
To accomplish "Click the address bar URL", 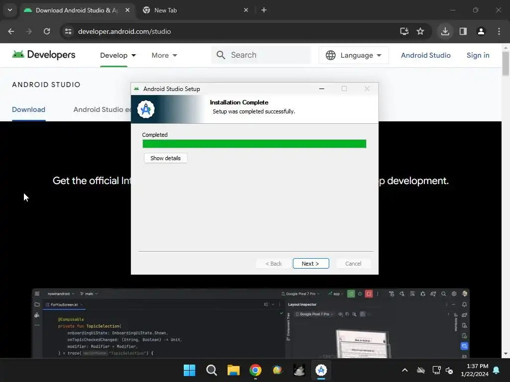I will pos(124,31).
